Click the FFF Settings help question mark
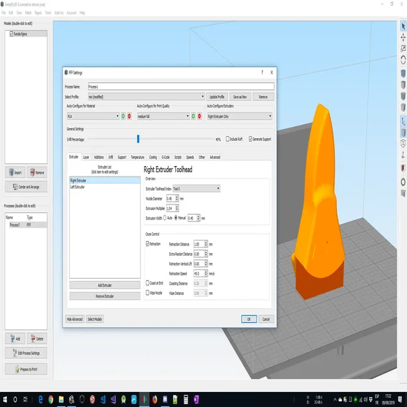Screen dimensions: 407x407 coord(262,72)
